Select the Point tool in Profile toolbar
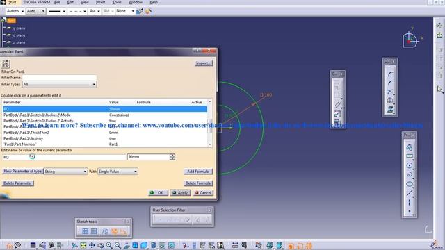This screenshot has width=445, height=250. pos(410,211)
